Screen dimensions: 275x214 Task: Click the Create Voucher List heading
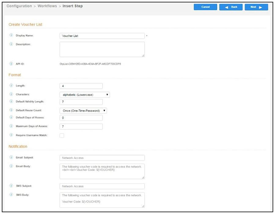25,24
